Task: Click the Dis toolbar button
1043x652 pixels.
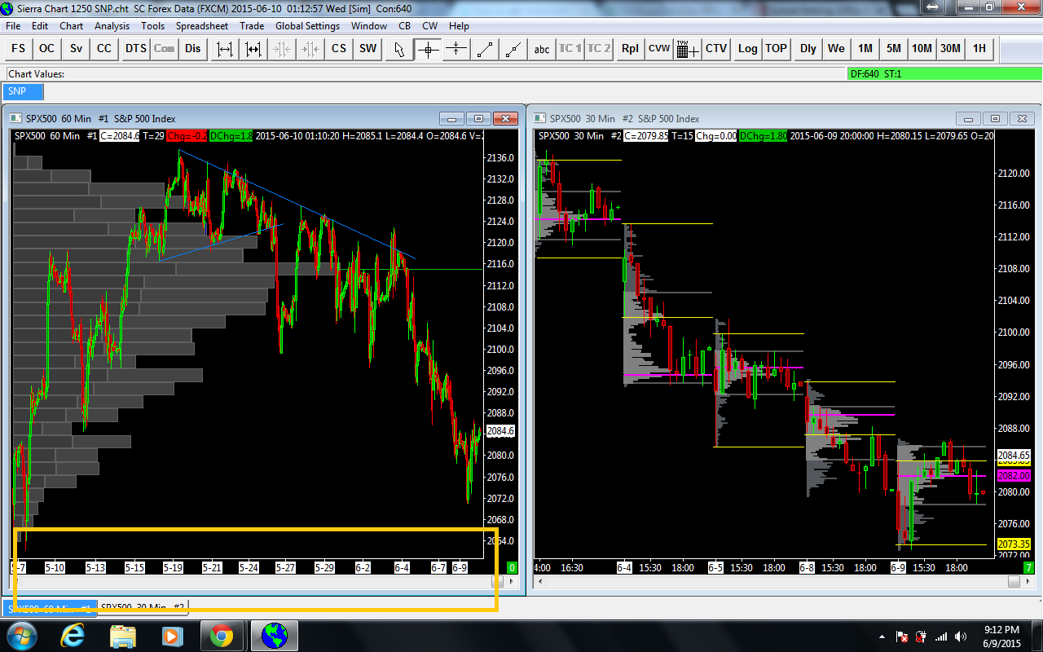Action: point(192,48)
